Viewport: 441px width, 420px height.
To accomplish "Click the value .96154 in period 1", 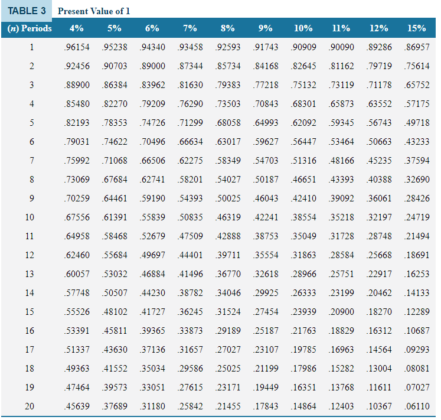I will (77, 47).
